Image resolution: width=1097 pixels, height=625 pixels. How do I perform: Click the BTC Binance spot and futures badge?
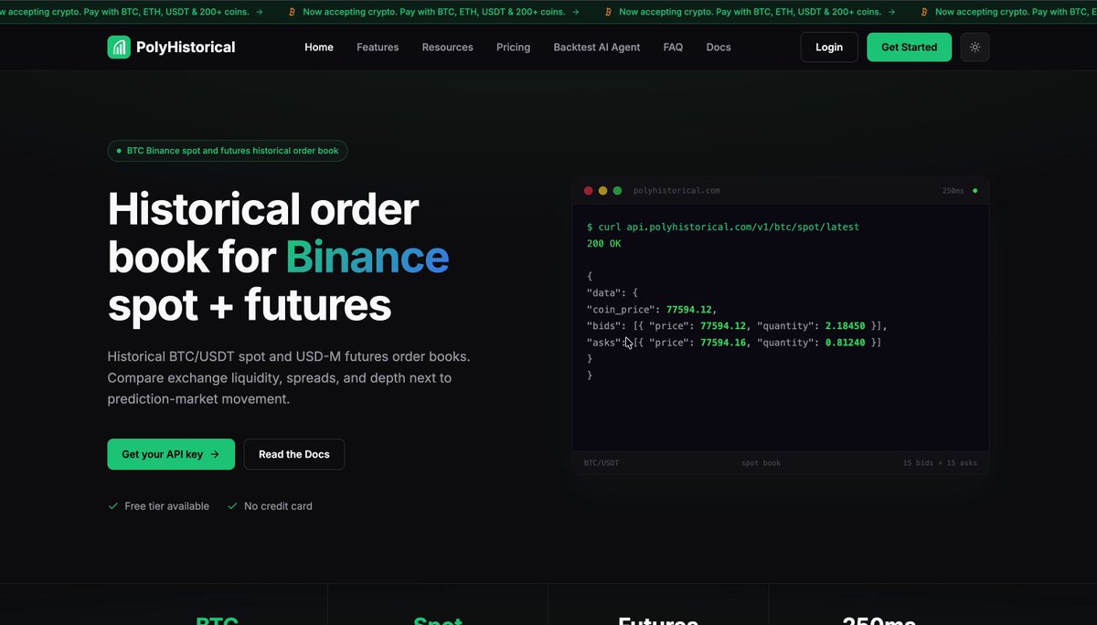228,151
